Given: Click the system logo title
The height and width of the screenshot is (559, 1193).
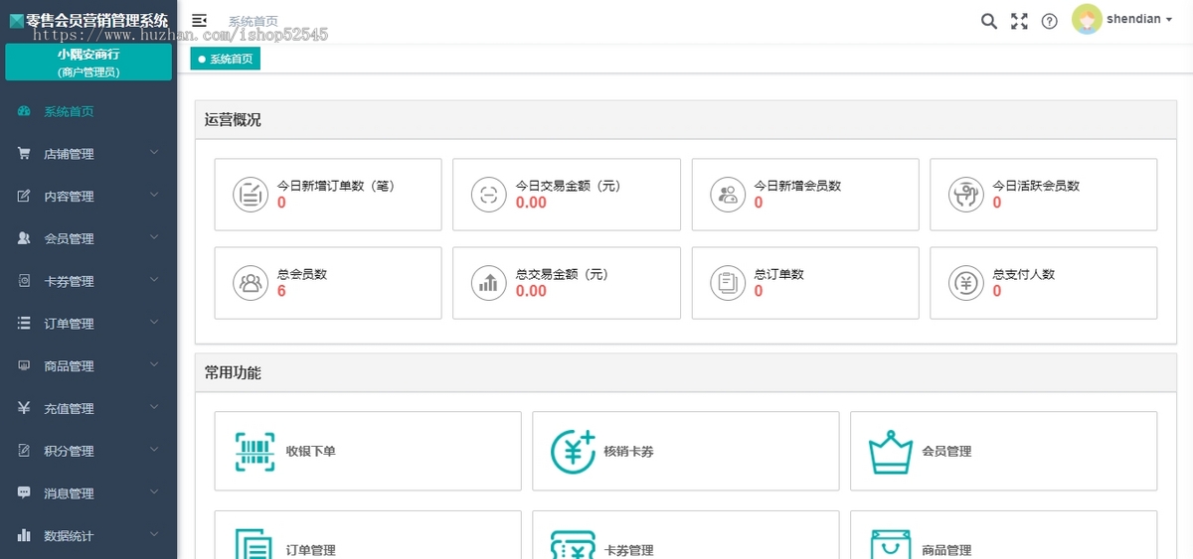Looking at the screenshot, I should pos(88,20).
